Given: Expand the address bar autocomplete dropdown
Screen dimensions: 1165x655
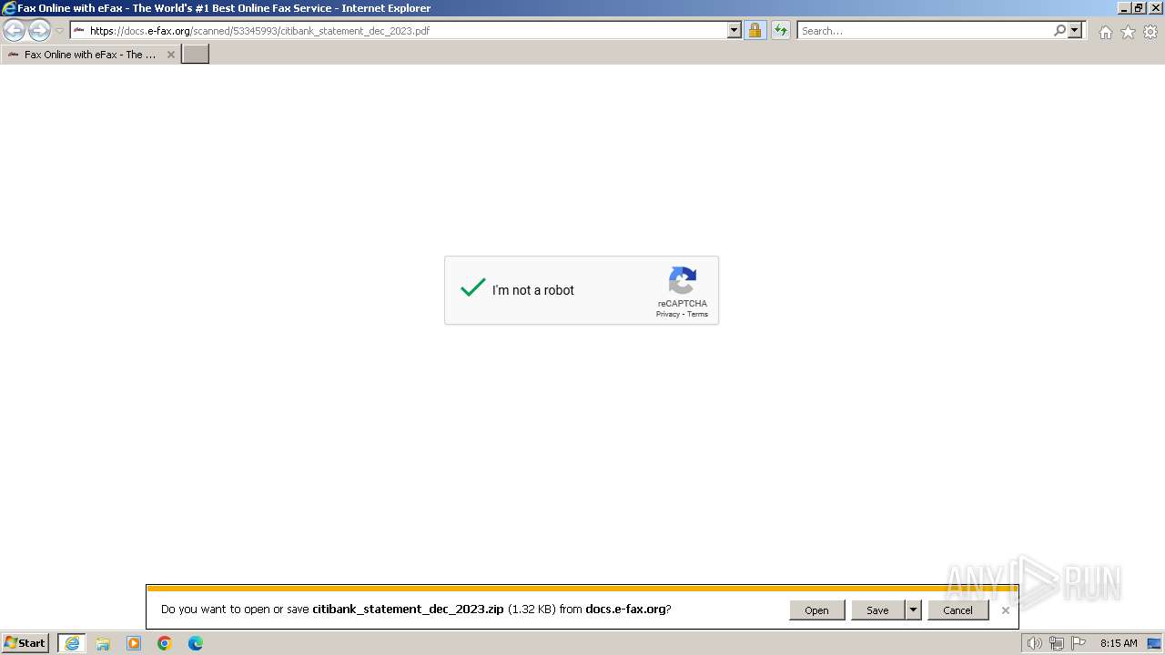Looking at the screenshot, I should point(734,30).
